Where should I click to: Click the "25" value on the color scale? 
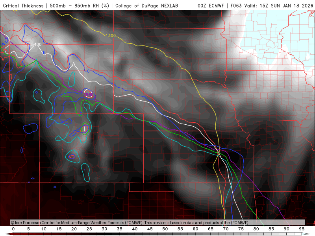[x=89, y=229]
